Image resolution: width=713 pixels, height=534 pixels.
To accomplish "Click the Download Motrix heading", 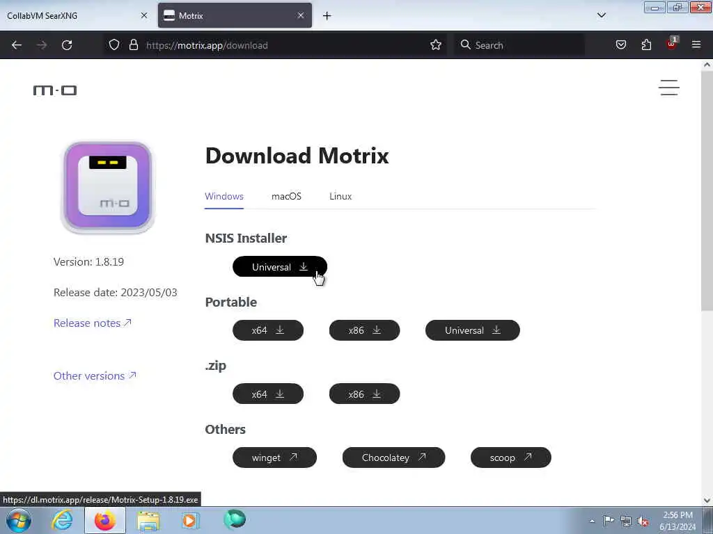I will point(297,156).
